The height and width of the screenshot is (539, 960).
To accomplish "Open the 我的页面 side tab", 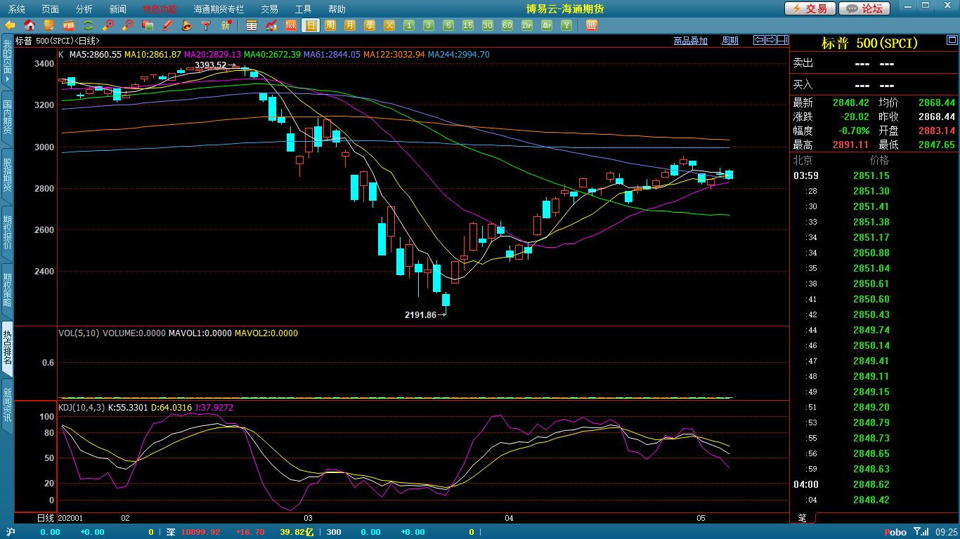I will (x=7, y=62).
